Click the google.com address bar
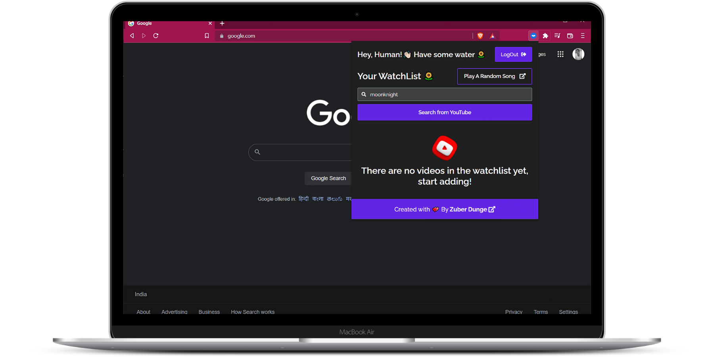 [x=344, y=36]
